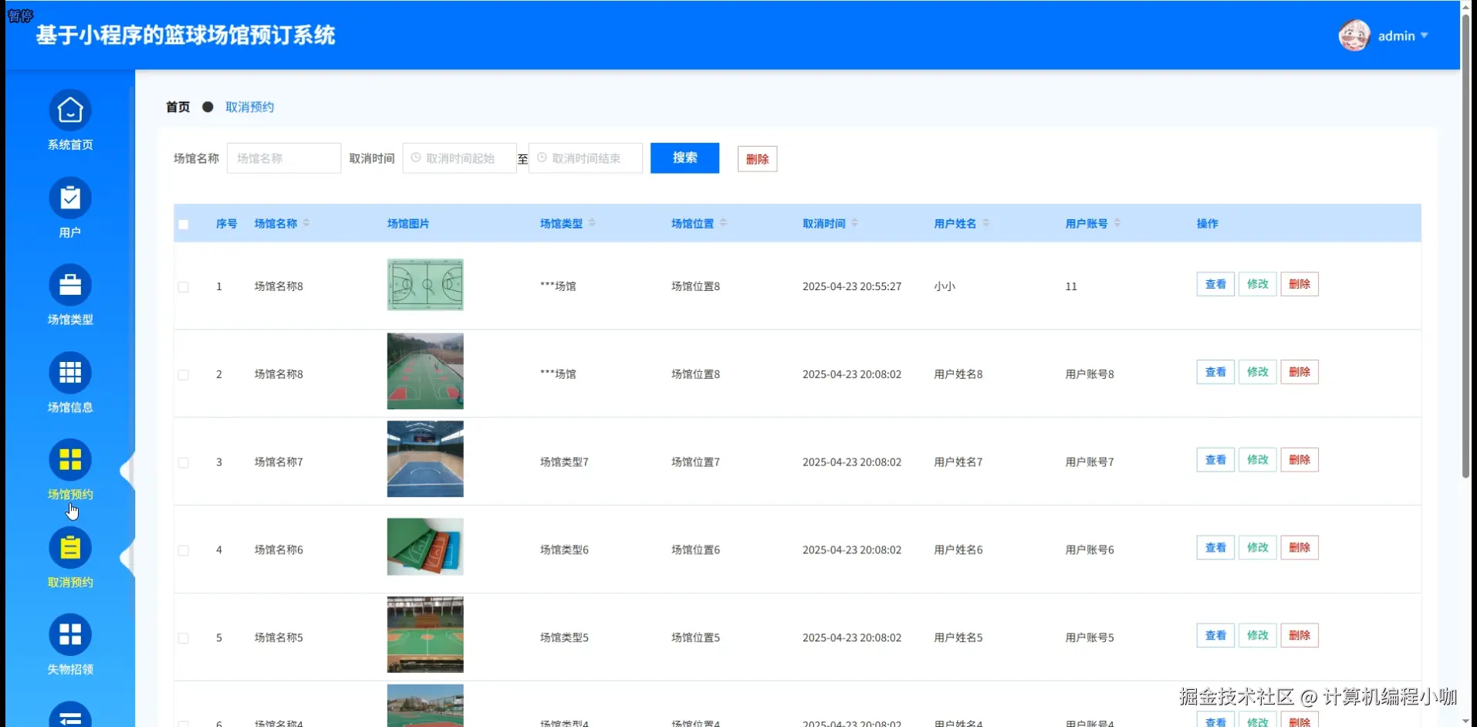Open the 取消时间起始 date field
Screen dimensions: 1477x727
459,158
